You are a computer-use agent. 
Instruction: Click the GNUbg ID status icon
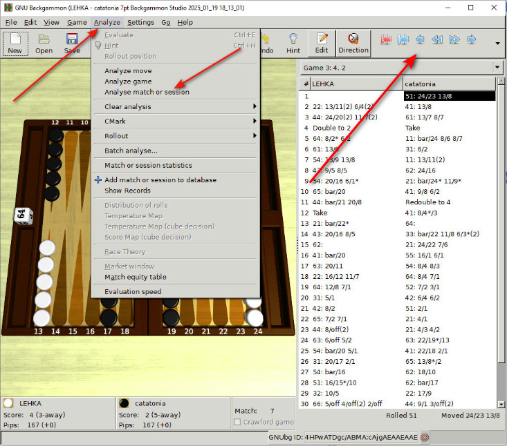point(425,437)
